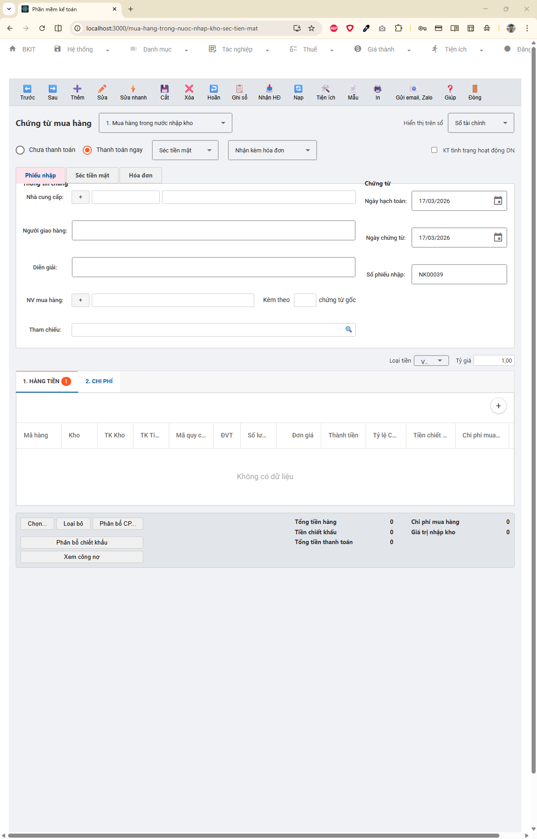
Task: Select the Thanh toán ngay radio button
Action: (x=87, y=150)
